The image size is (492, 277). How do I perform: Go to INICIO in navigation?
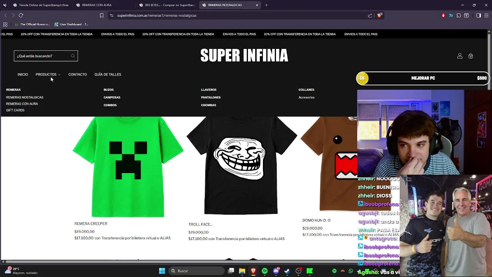pos(23,74)
